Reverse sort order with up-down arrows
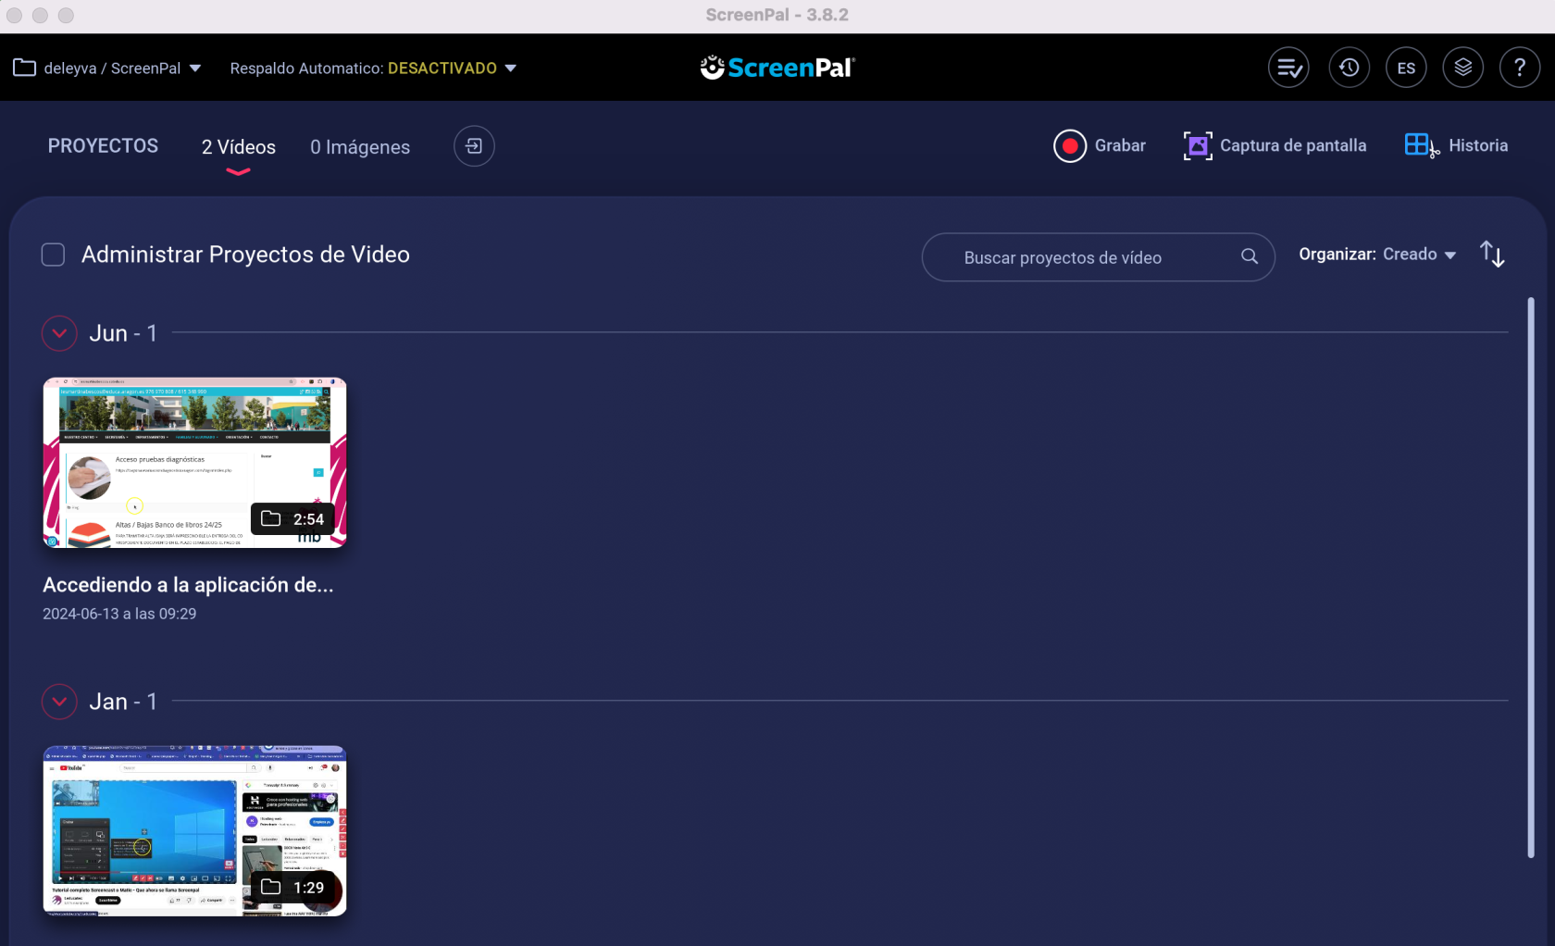 click(x=1492, y=254)
